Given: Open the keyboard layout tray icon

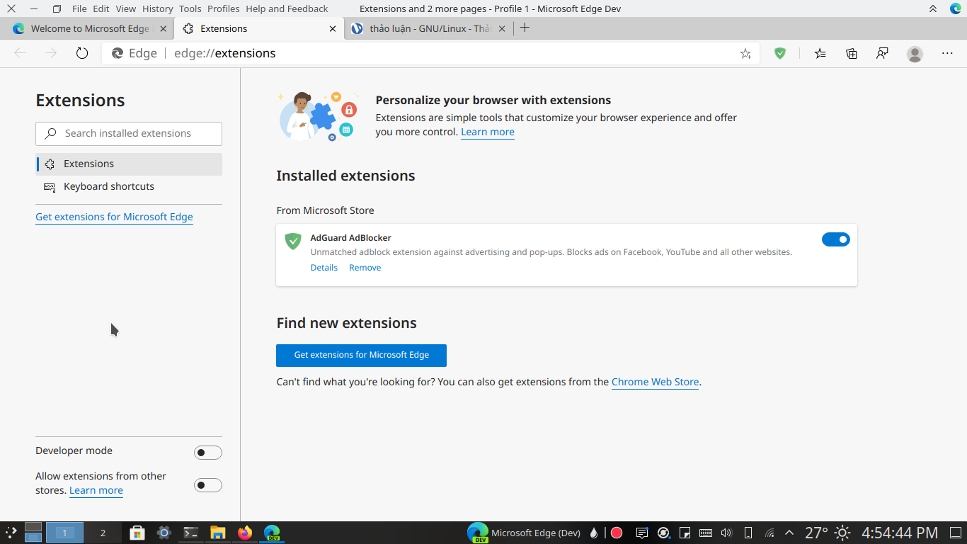Looking at the screenshot, I should [x=706, y=533].
